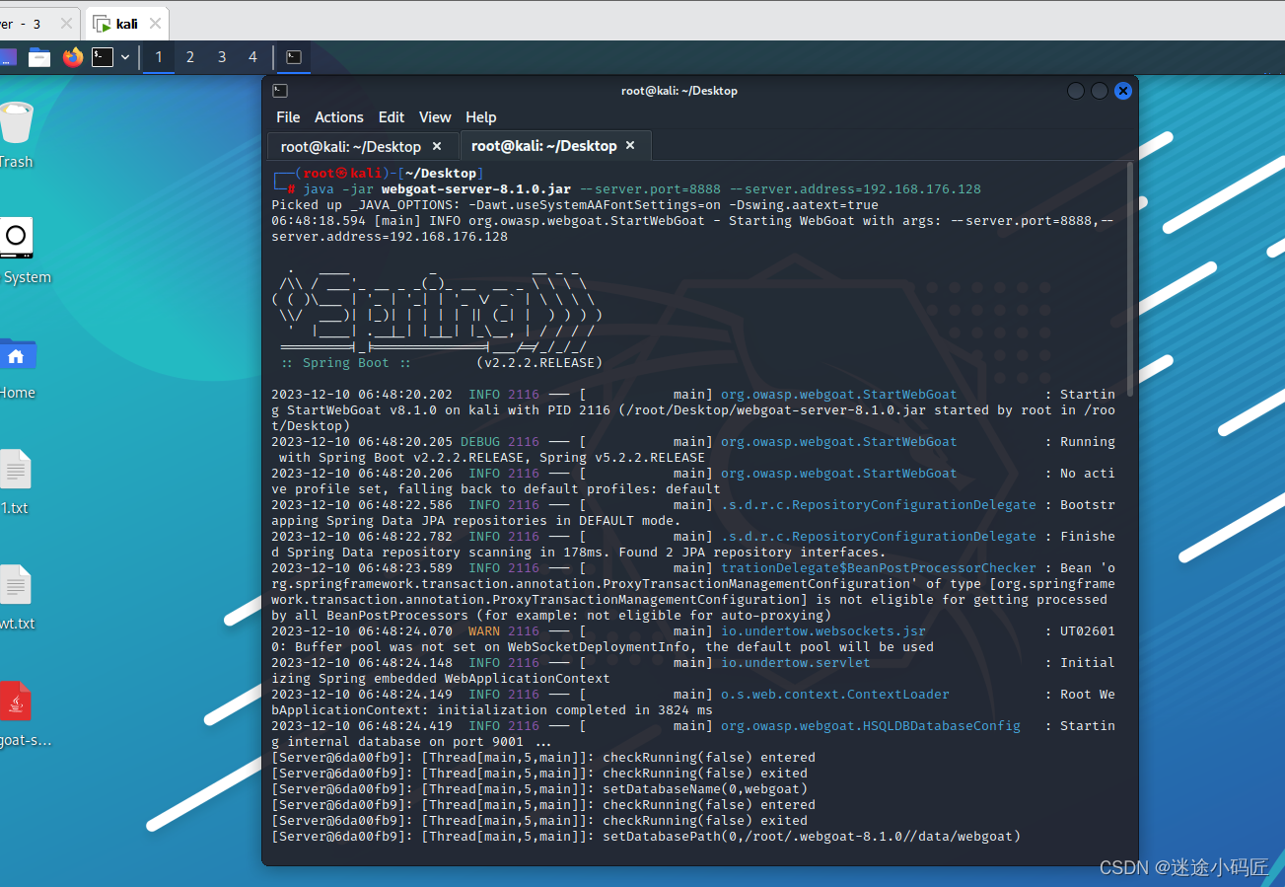Viewport: 1285px width, 887px height.
Task: Click the terminal window title icon
Action: pyautogui.click(x=280, y=91)
